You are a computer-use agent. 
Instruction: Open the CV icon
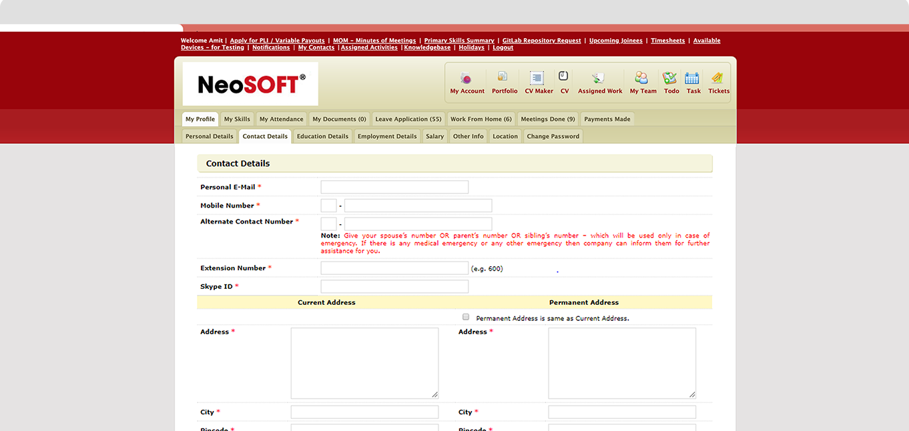563,76
